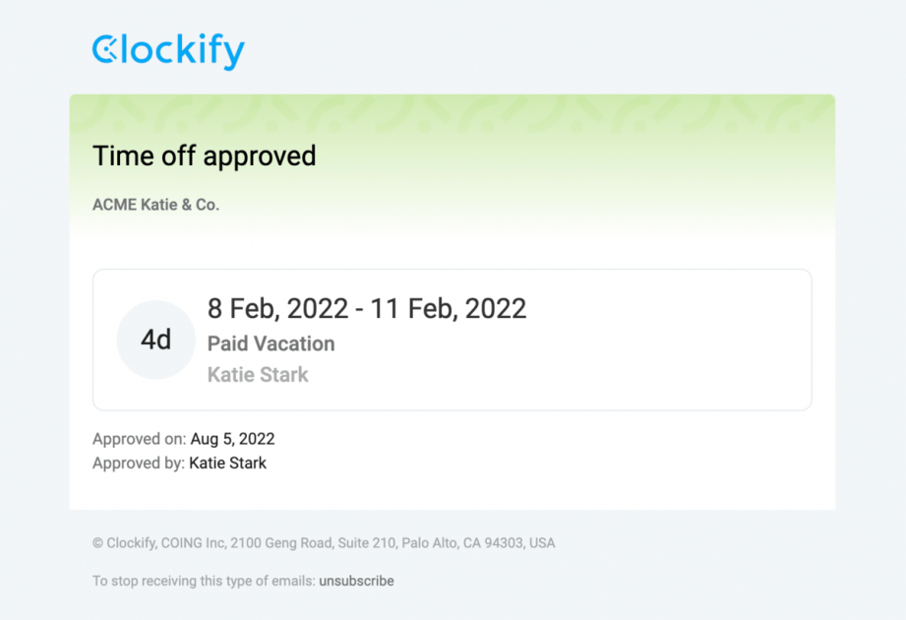The width and height of the screenshot is (906, 620).
Task: Select the Time off approved heading
Action: [204, 156]
